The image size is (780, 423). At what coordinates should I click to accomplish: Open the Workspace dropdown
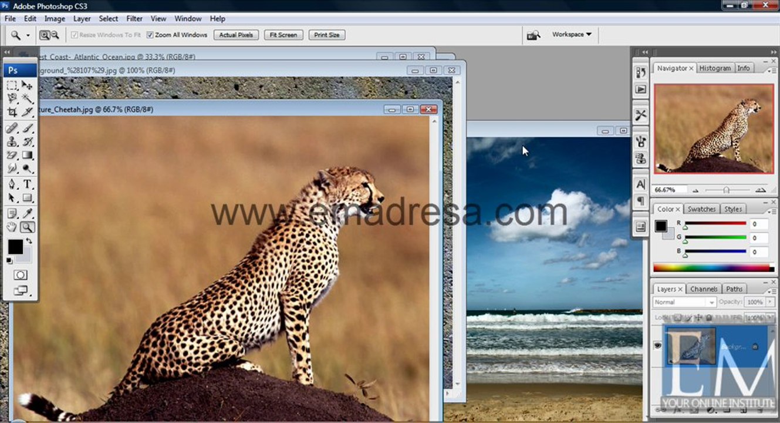coord(572,35)
